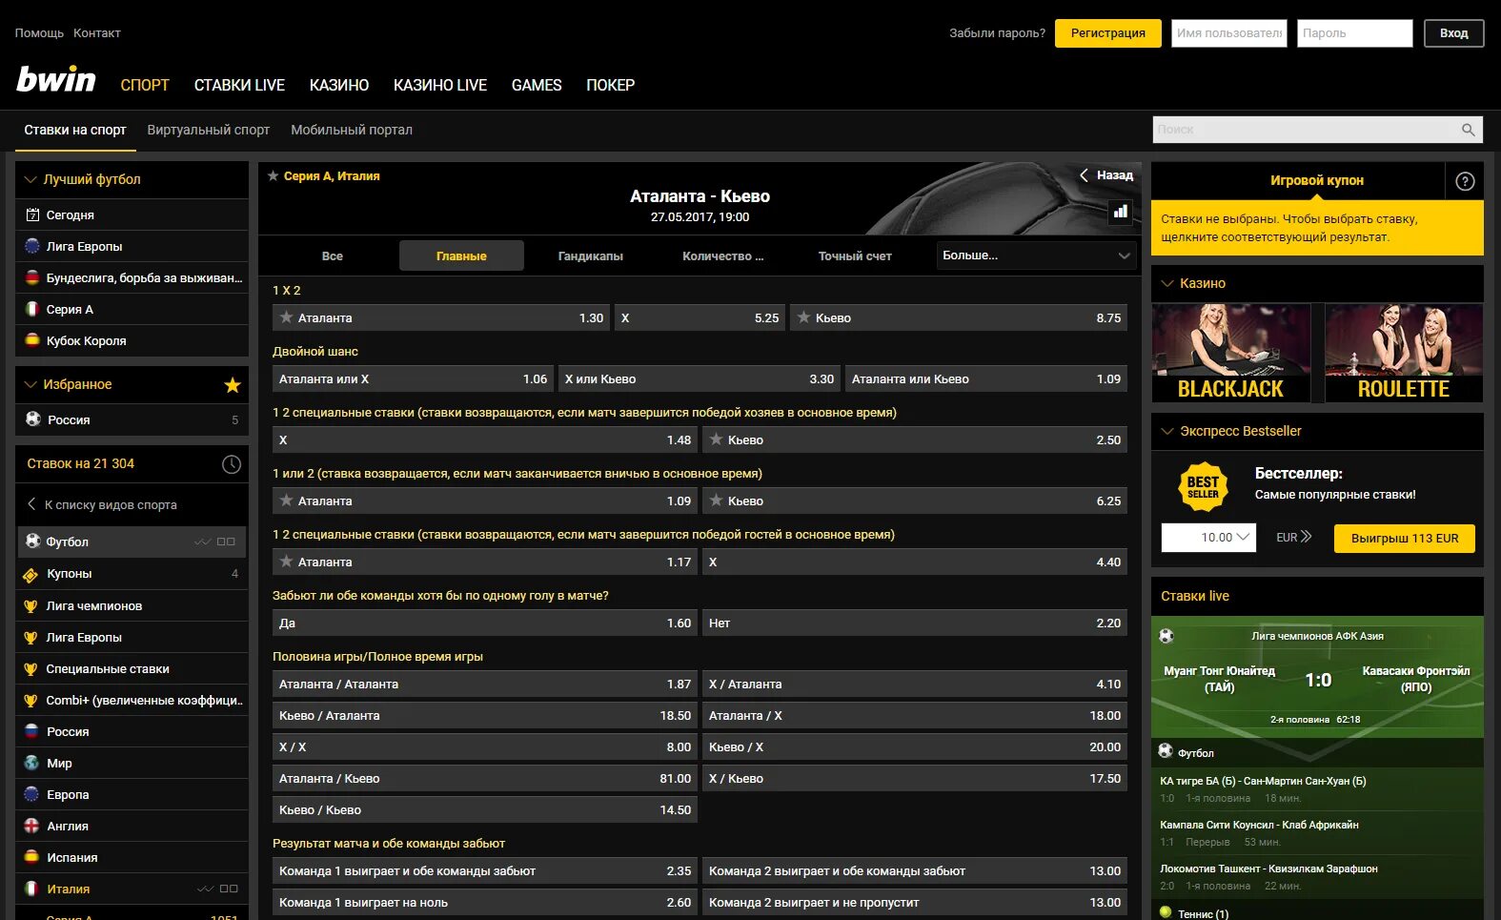Collapse the Избранное section

(30, 384)
